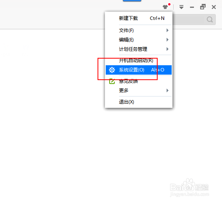Open the 更多 submenu
Viewport: 222px width, 202px height.
(x=139, y=90)
